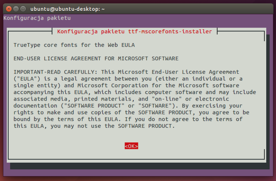Click the quoted "SOFTWARE PRODUCT" term
The height and width of the screenshot is (181, 276).
95,106
